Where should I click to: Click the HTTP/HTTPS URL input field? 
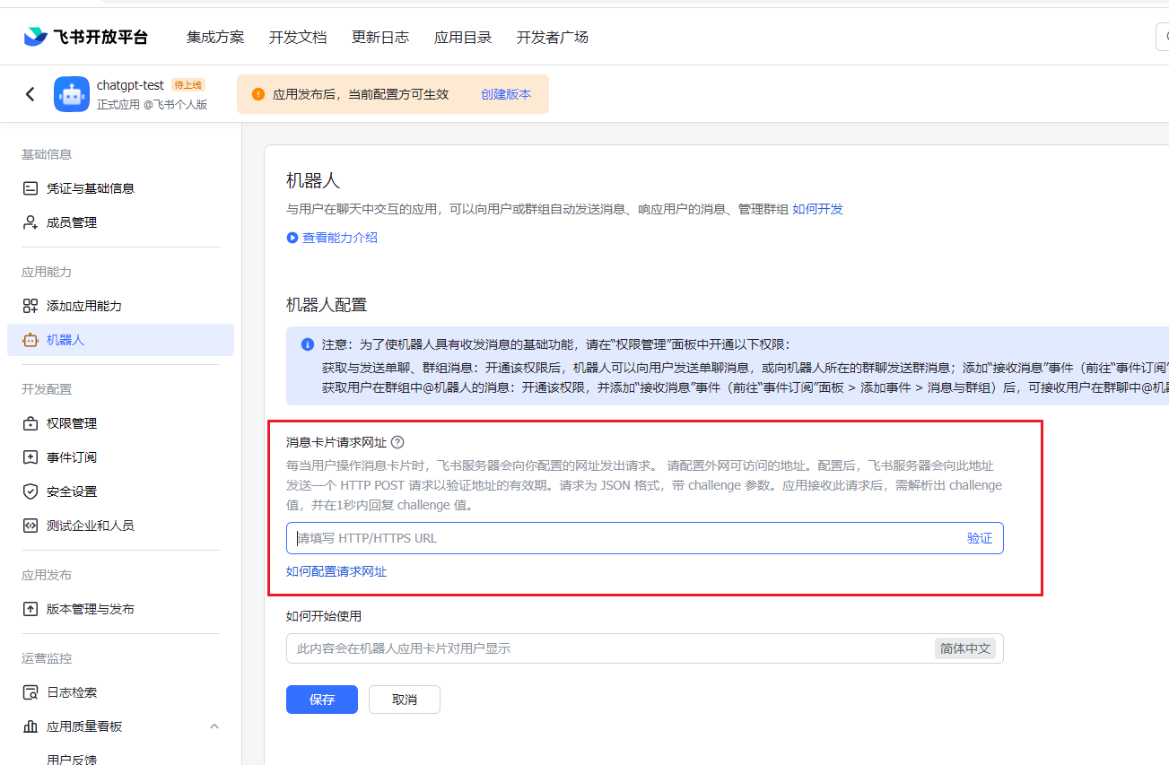tap(619, 538)
